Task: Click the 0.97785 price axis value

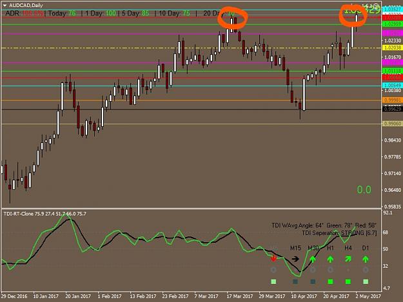Action: [x=393, y=156]
